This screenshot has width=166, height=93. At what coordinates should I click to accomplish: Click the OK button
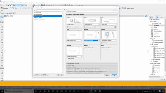tap(114, 75)
